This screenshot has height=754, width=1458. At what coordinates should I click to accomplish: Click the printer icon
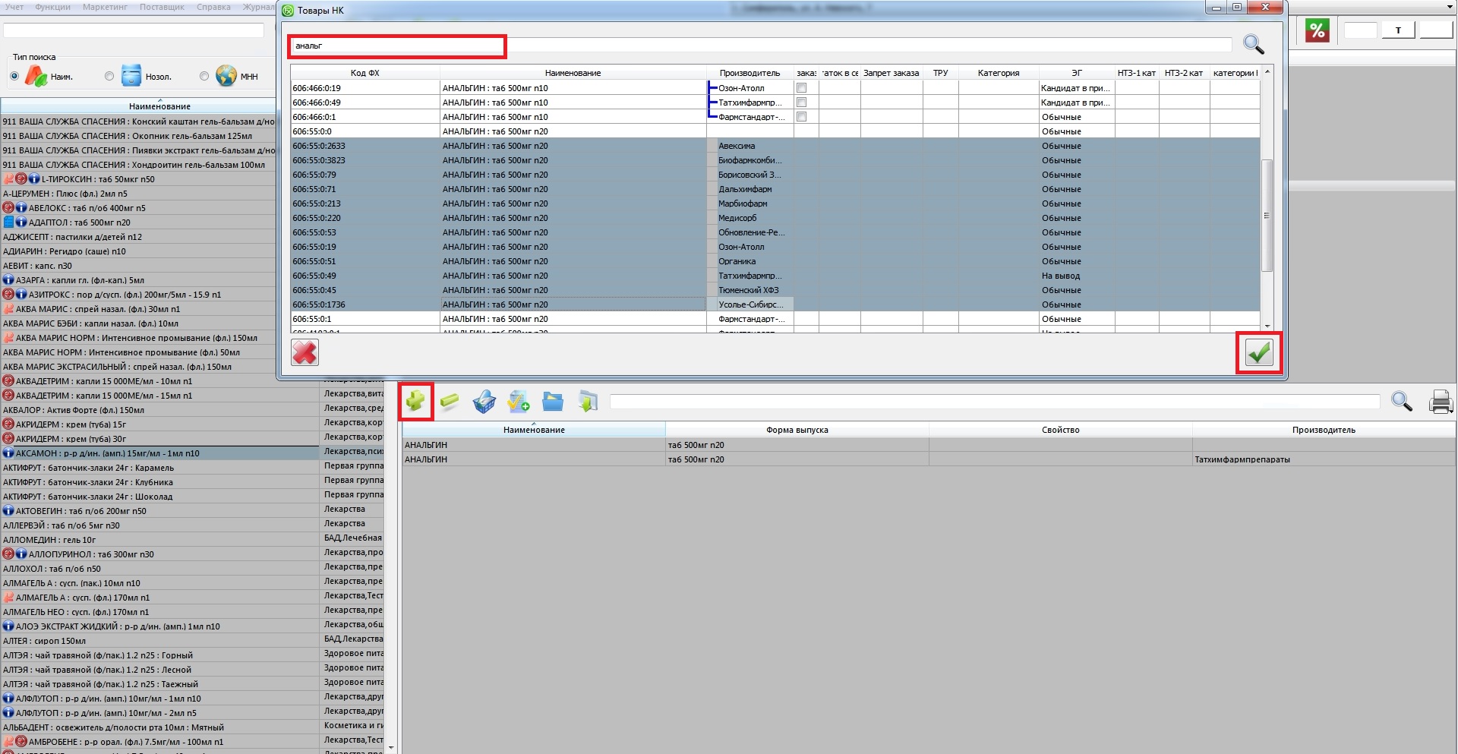(x=1441, y=401)
